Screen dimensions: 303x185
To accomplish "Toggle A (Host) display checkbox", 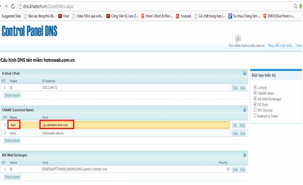I will [x=255, y=87].
